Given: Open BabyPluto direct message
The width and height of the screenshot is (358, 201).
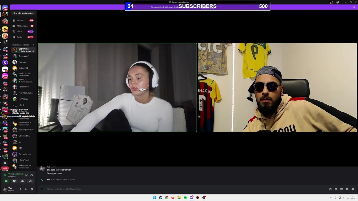Looking at the screenshot, I should (x=23, y=50).
